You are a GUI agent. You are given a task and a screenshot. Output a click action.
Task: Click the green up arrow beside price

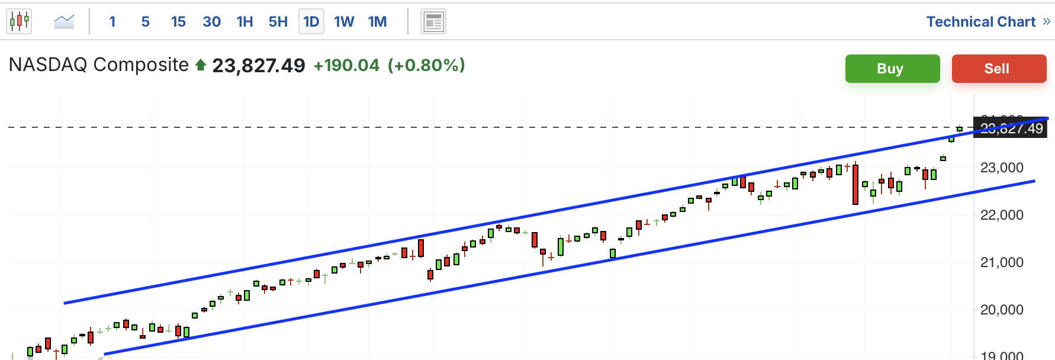click(201, 65)
